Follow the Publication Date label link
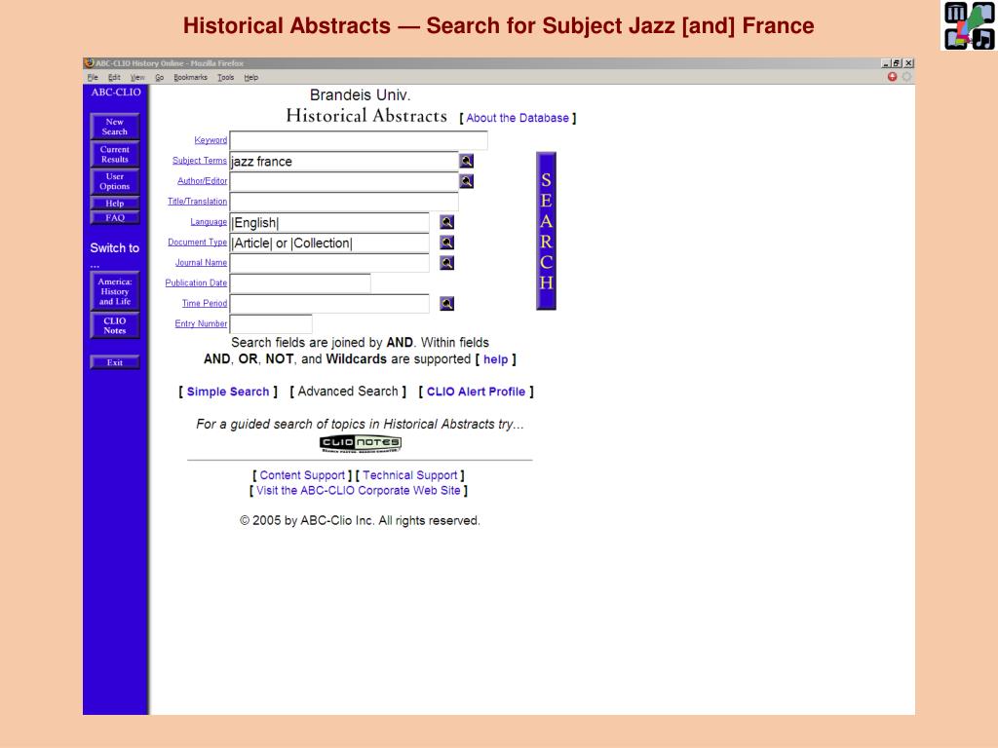Viewport: 998px width, 748px height. tap(196, 282)
